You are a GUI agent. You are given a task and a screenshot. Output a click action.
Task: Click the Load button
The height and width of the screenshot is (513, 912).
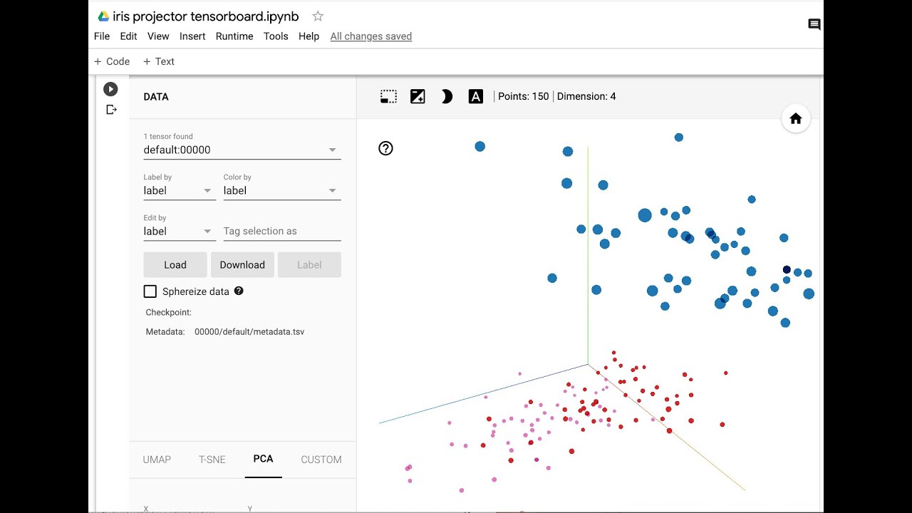175,265
